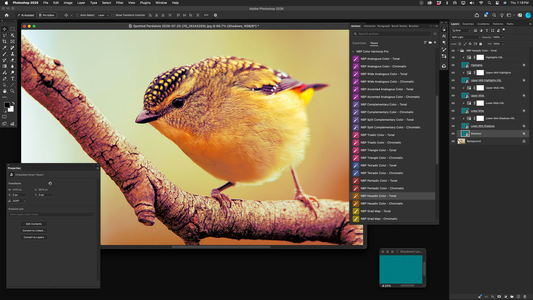Image resolution: width=533 pixels, height=300 pixels.
Task: Select the Zoom tool in the toolbox
Action: click(x=12, y=91)
